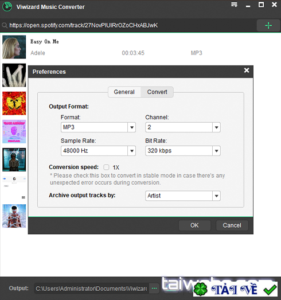Click the Channel value 2 field
The image size is (281, 300).
click(179, 127)
